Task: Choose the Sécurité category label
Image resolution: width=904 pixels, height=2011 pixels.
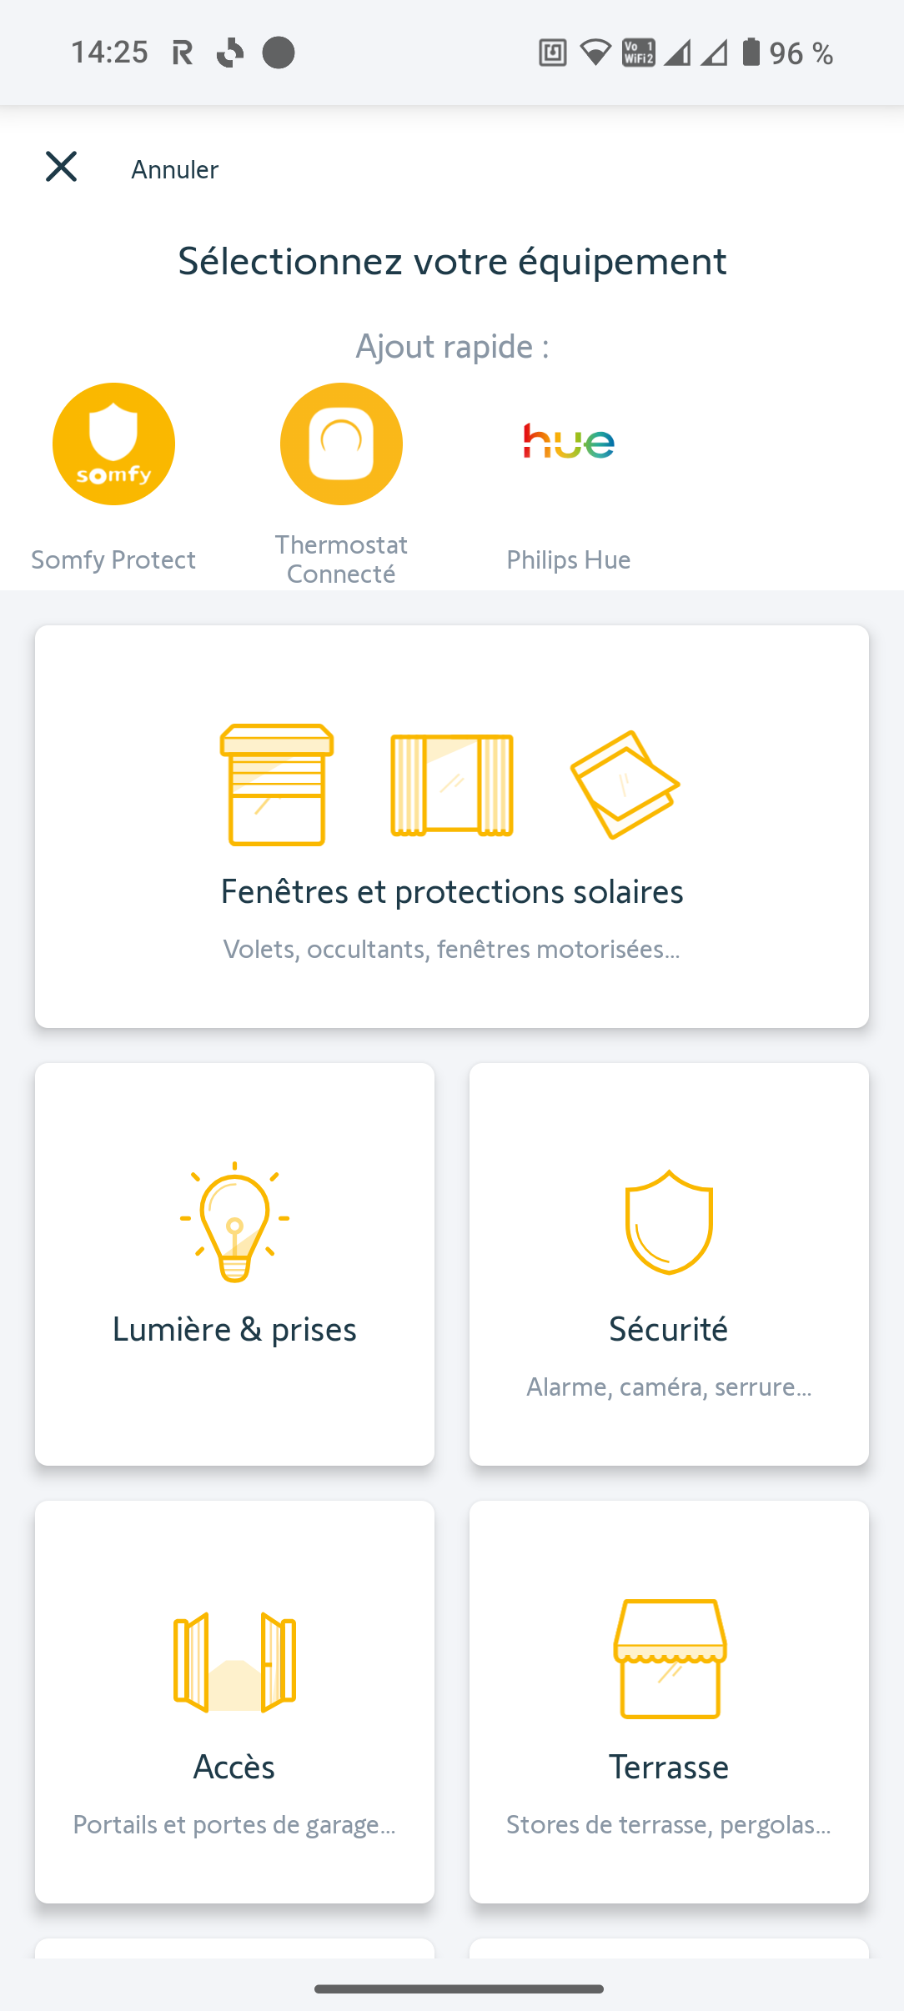Action: click(669, 1329)
